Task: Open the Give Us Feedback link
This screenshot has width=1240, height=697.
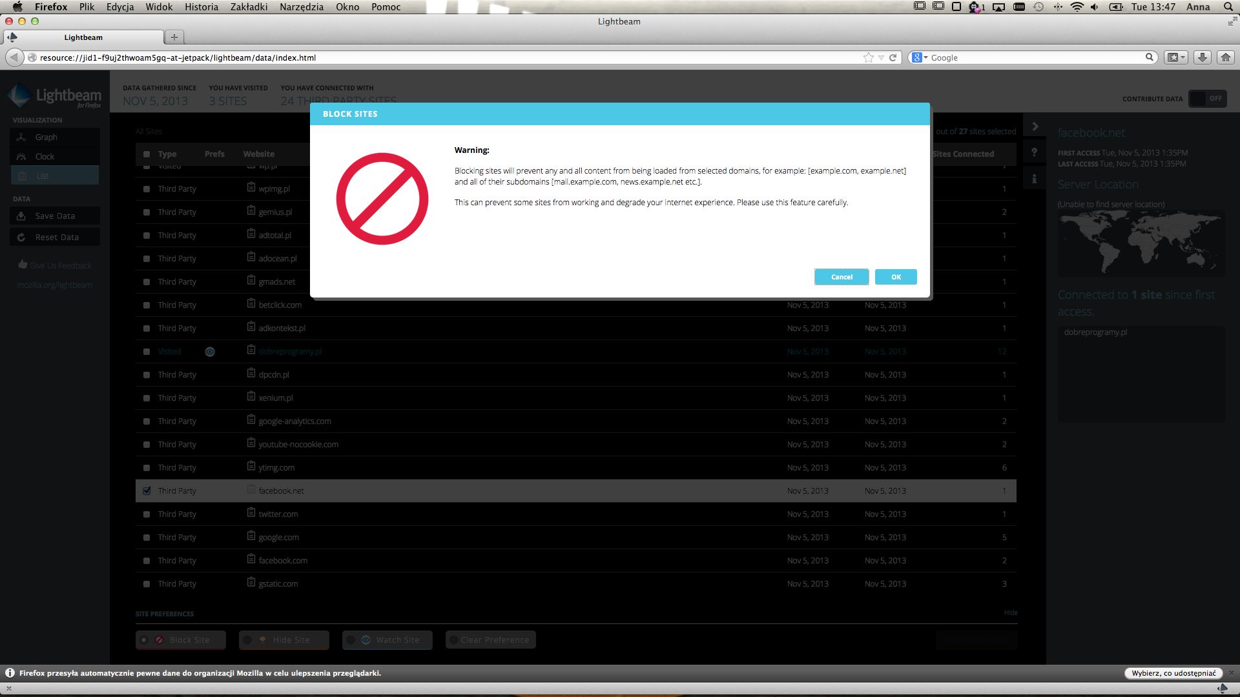Action: (55, 265)
